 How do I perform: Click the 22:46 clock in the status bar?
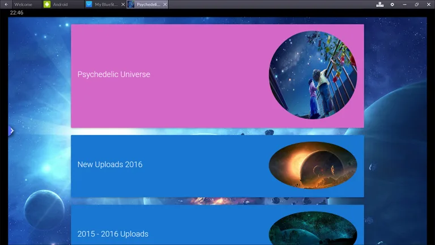pyautogui.click(x=16, y=12)
